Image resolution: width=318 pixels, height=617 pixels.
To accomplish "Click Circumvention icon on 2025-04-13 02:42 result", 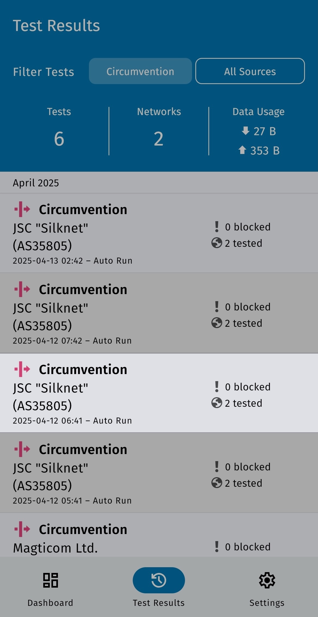I will [22, 209].
